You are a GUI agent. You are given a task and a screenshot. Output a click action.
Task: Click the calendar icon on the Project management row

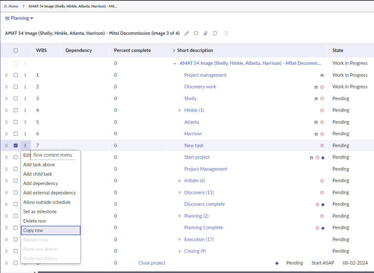tap(322, 75)
